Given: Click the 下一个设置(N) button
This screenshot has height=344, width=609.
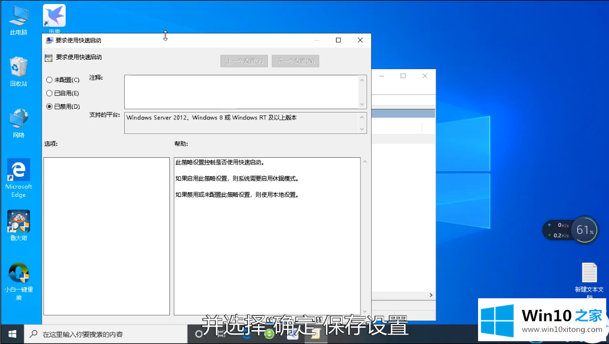Looking at the screenshot, I should [x=295, y=61].
